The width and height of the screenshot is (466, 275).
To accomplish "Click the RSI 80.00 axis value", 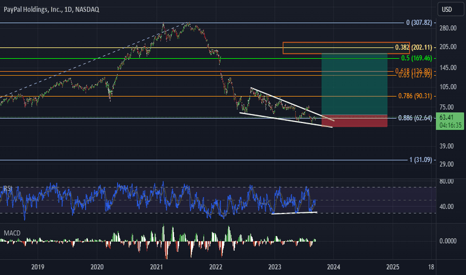I will pyautogui.click(x=446, y=181).
